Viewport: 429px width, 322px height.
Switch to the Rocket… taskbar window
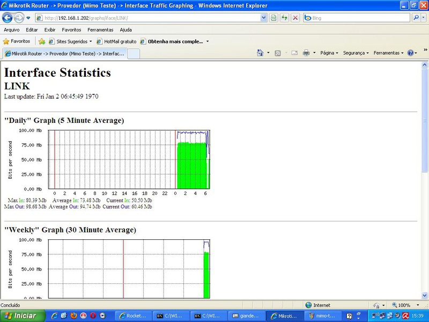click(132, 316)
